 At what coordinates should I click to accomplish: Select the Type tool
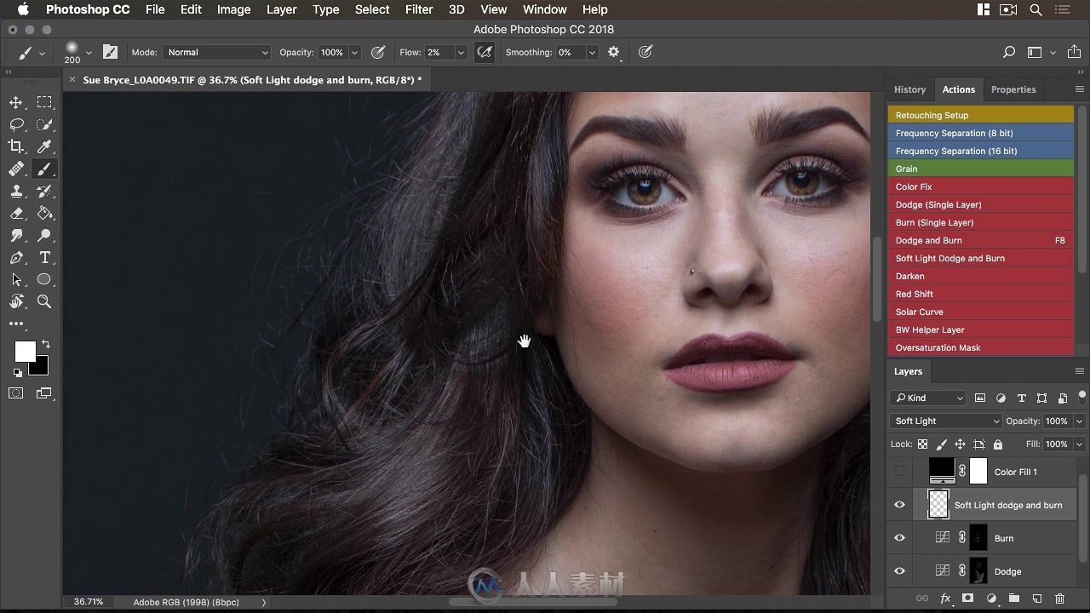[44, 257]
